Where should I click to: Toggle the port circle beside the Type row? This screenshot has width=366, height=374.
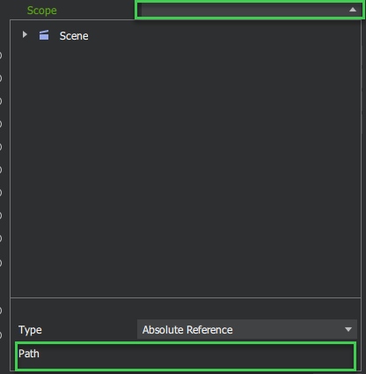(1, 334)
